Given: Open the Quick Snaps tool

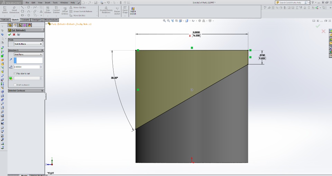Looking at the screenshot, I should (x=125, y=10).
